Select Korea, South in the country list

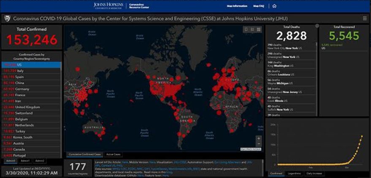coord(31,137)
